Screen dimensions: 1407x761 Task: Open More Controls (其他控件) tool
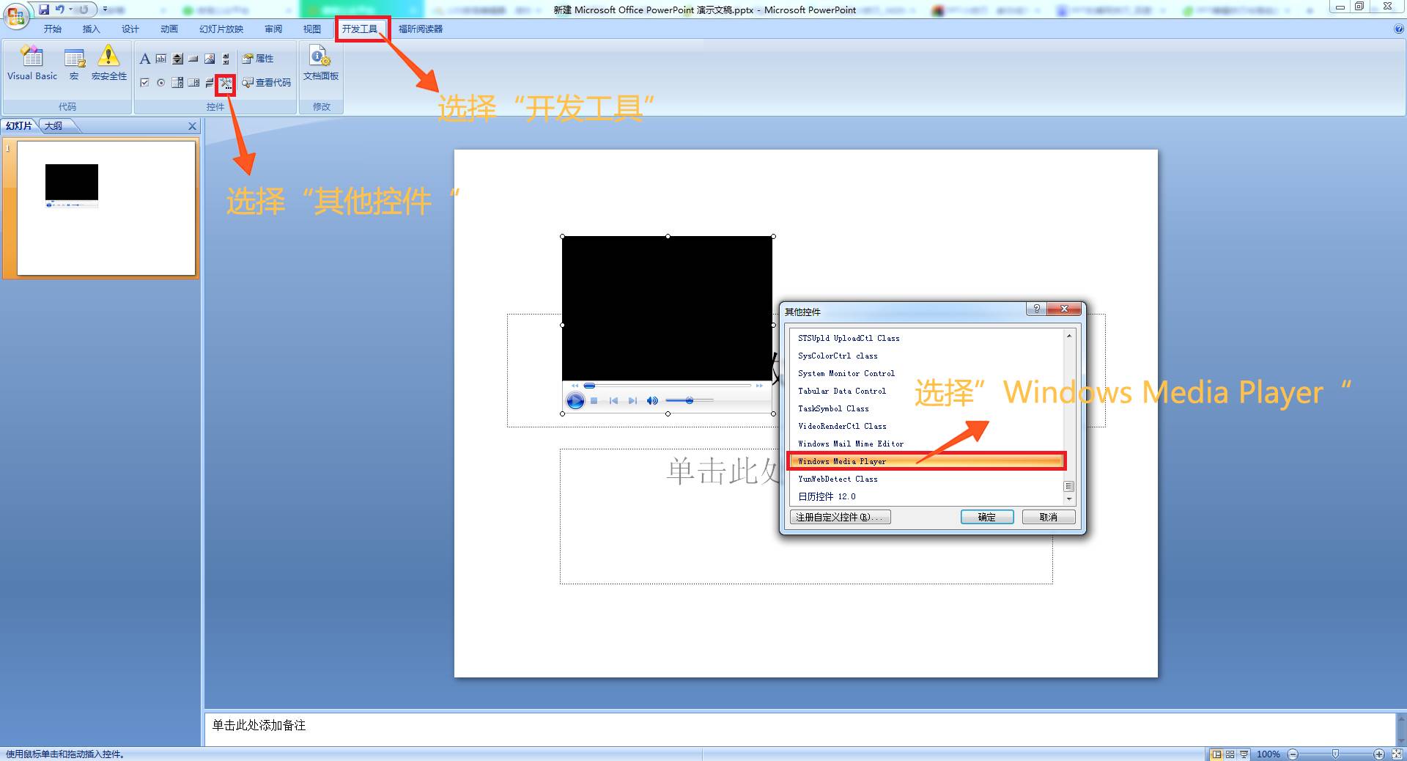[x=226, y=84]
